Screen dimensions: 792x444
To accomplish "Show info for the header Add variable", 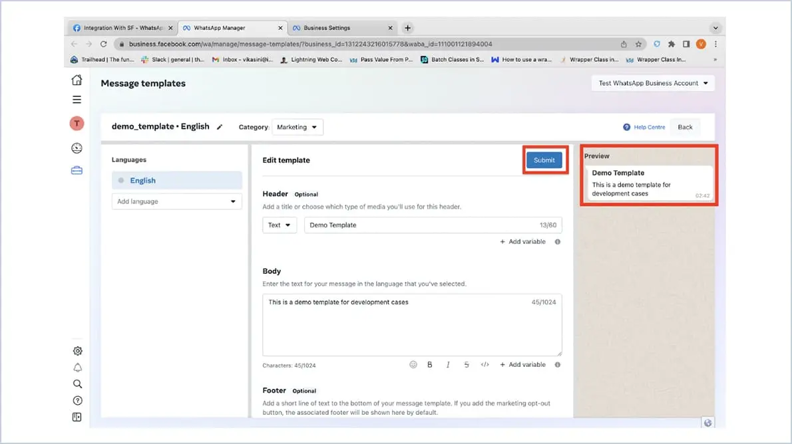I will pyautogui.click(x=558, y=242).
